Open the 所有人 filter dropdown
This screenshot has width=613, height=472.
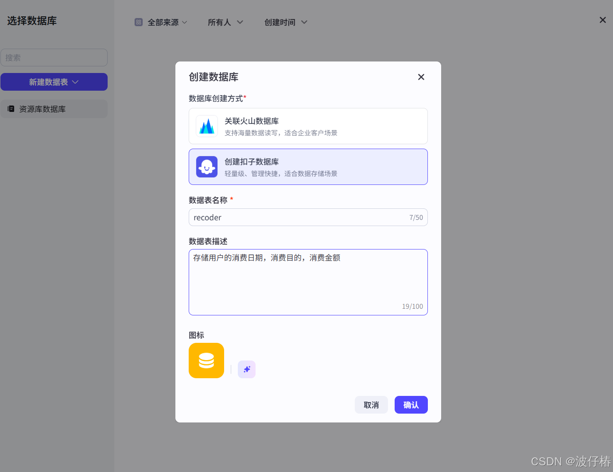coord(225,22)
